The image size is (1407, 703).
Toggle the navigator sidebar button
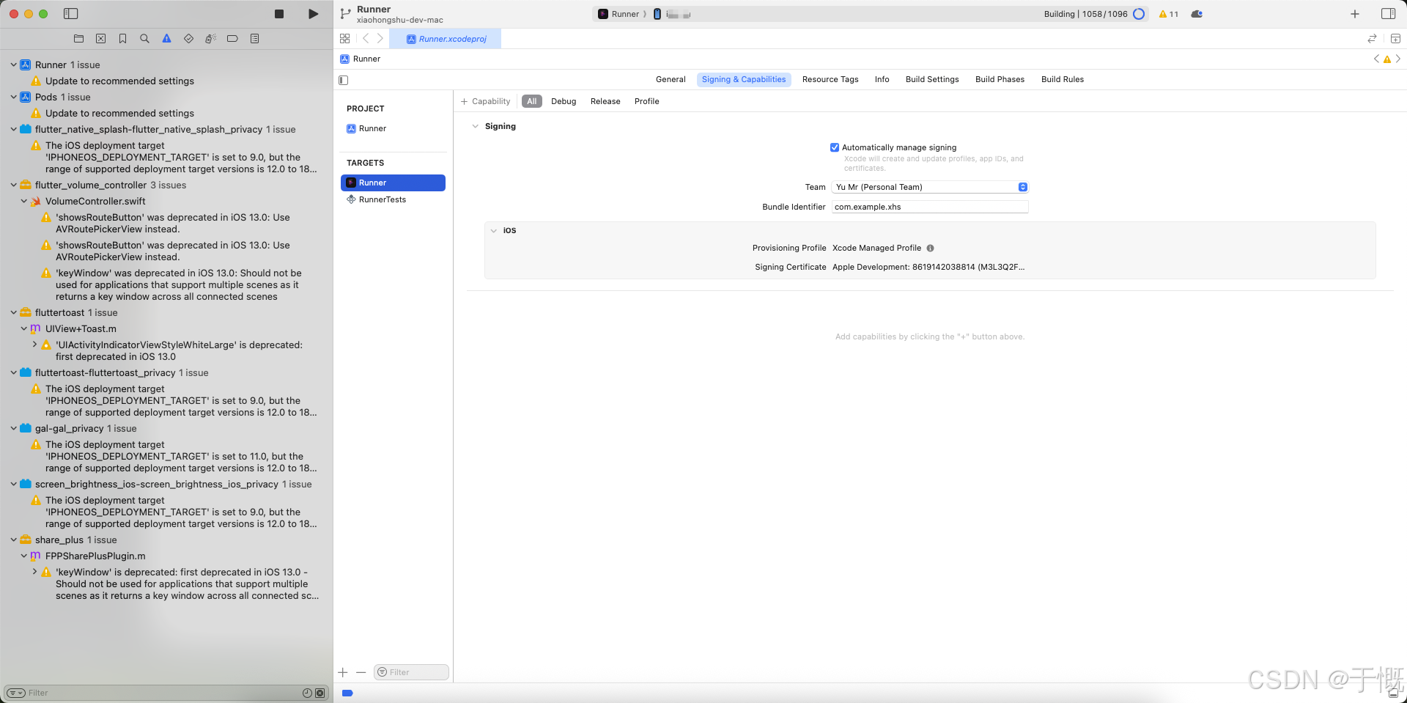[71, 14]
